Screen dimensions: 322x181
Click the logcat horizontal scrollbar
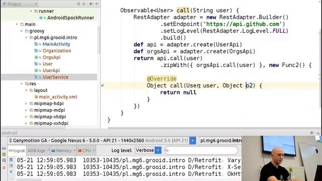click(29, 180)
